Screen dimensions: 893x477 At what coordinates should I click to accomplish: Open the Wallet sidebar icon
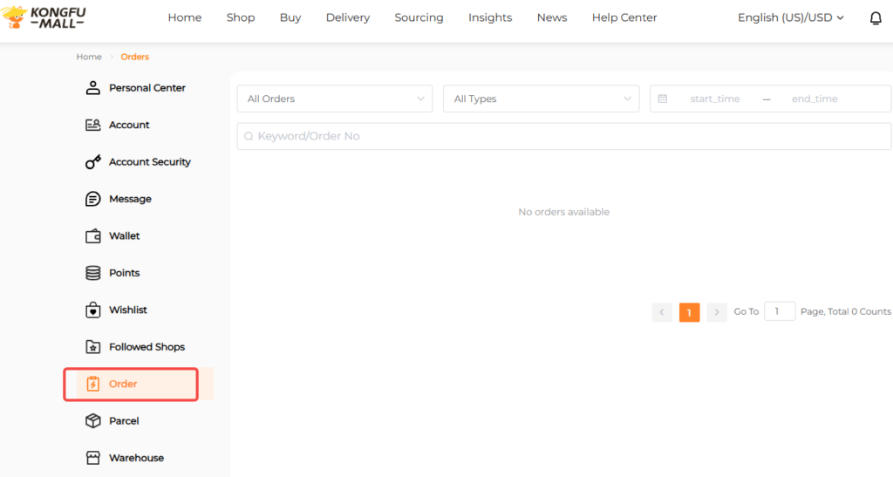[93, 236]
